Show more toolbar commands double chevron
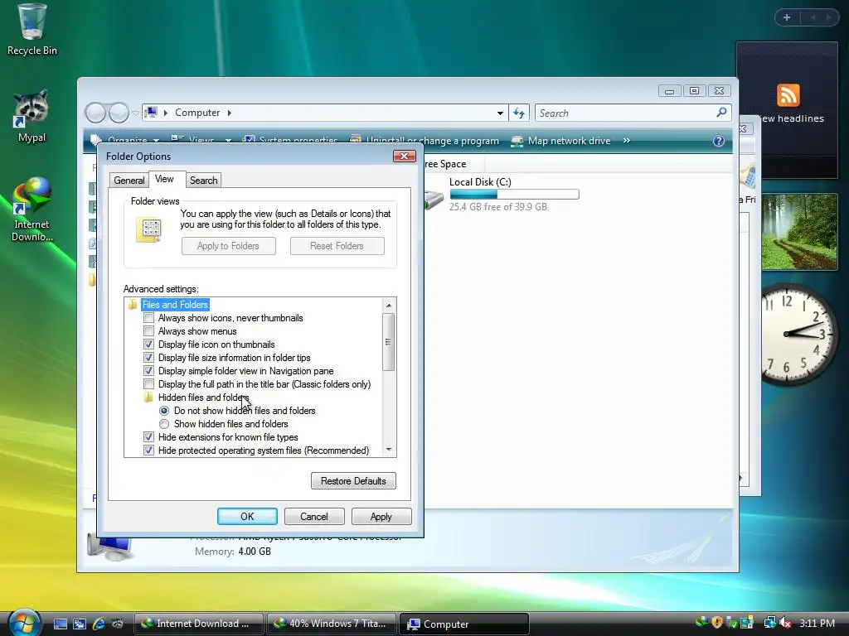Screen dimensions: 849x636 coord(627,141)
